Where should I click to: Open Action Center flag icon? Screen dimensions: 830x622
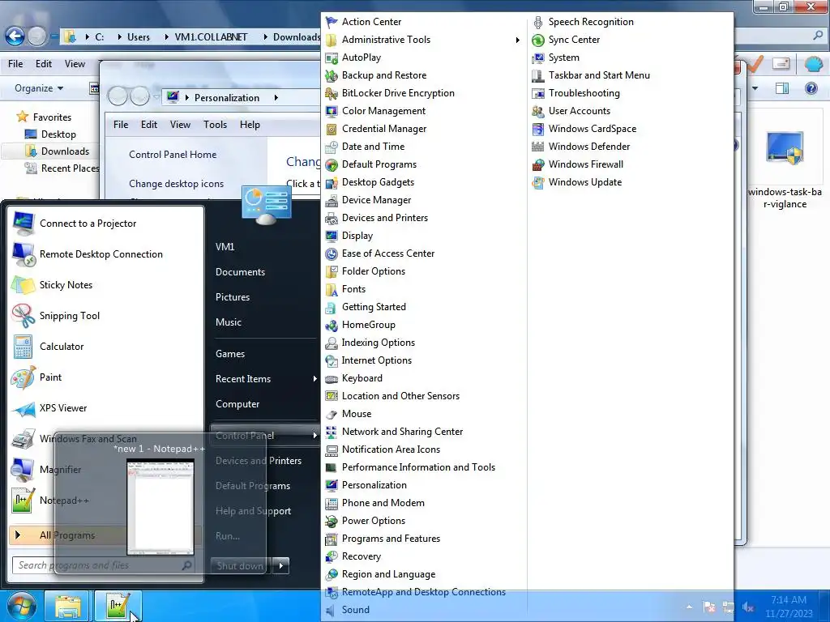coord(332,22)
